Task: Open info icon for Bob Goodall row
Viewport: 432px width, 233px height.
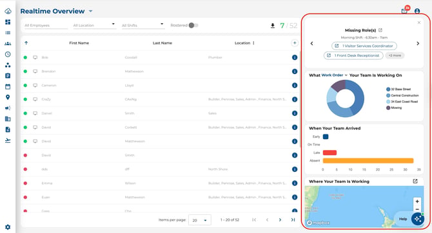Action: [x=295, y=57]
